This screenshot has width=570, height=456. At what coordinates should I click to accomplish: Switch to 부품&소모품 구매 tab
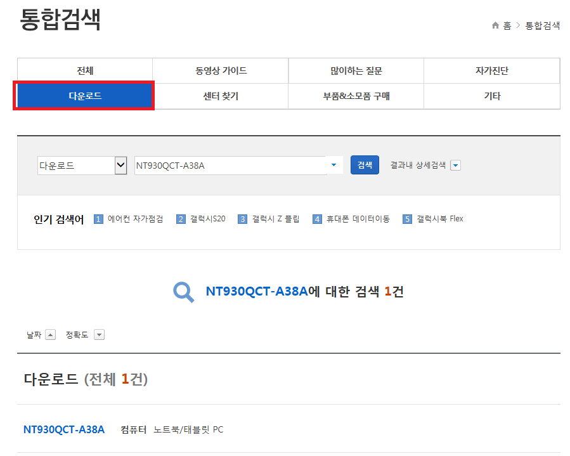[356, 96]
